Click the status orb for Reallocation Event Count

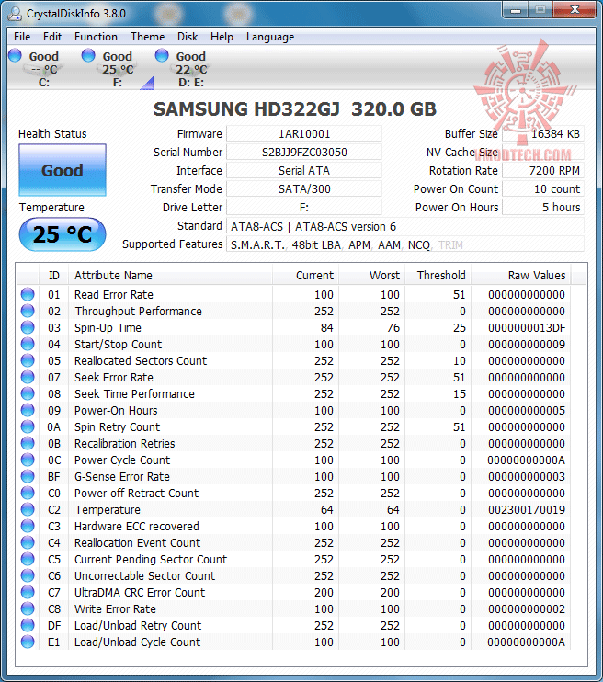click(28, 542)
